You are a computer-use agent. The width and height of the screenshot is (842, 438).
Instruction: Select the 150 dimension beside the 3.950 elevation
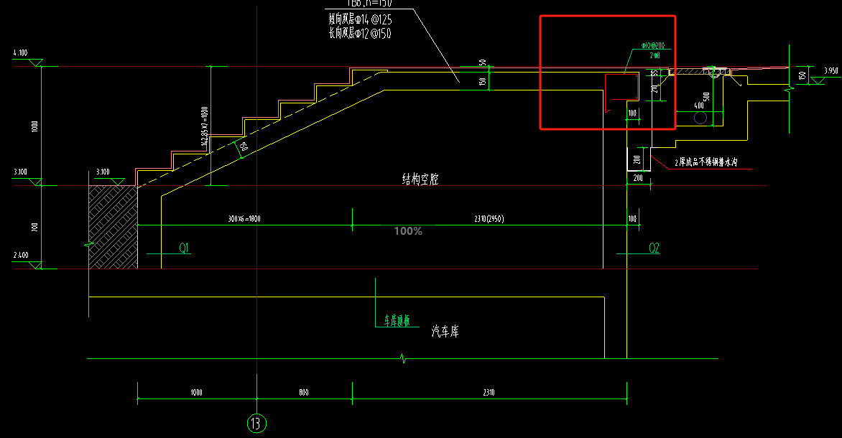pyautogui.click(x=802, y=75)
